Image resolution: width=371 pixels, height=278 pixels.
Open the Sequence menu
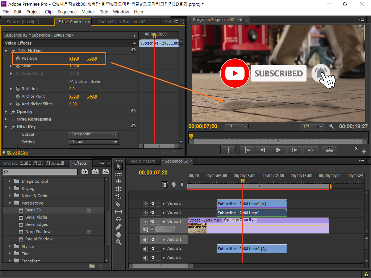[67, 12]
